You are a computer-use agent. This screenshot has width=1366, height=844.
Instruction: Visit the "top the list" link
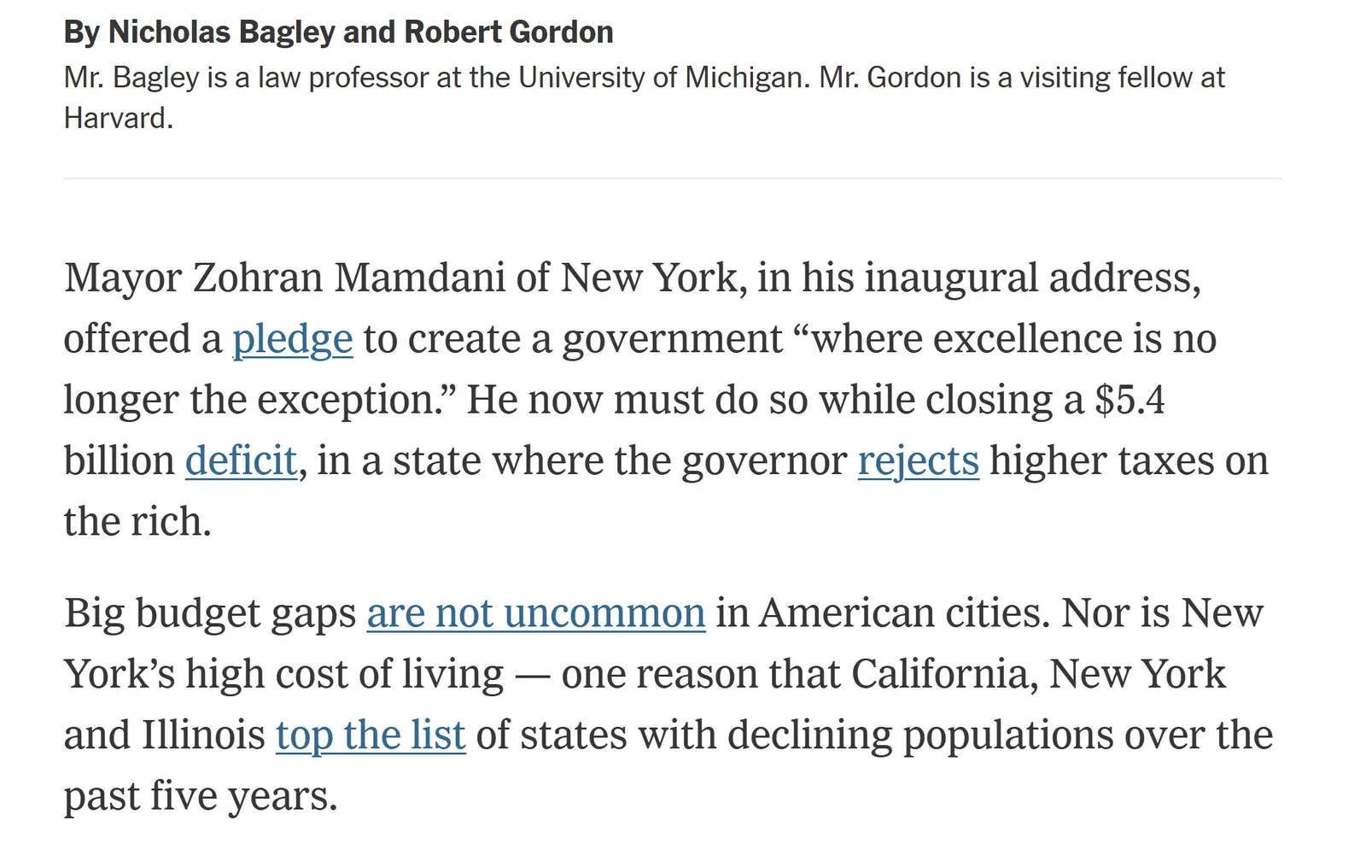[x=371, y=736]
